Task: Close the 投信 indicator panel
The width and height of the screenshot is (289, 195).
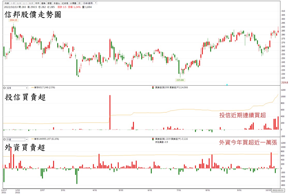Action: (4, 88)
